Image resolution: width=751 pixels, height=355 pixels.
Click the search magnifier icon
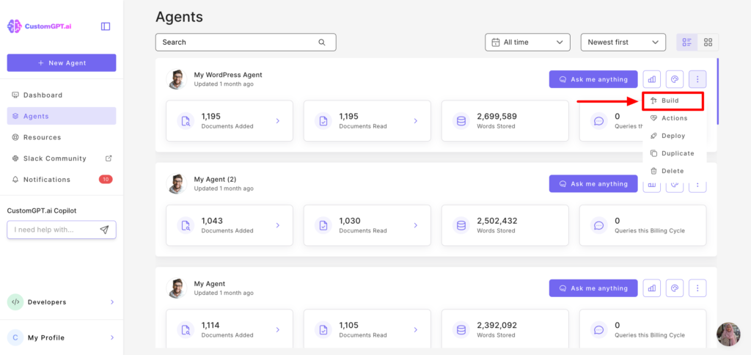(322, 43)
